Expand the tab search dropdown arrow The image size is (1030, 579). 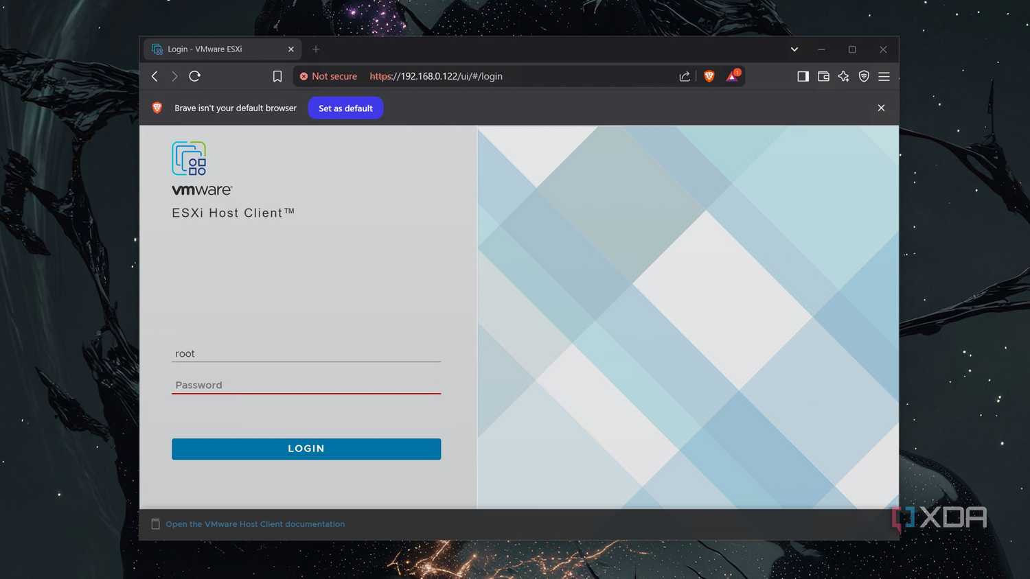click(x=794, y=49)
